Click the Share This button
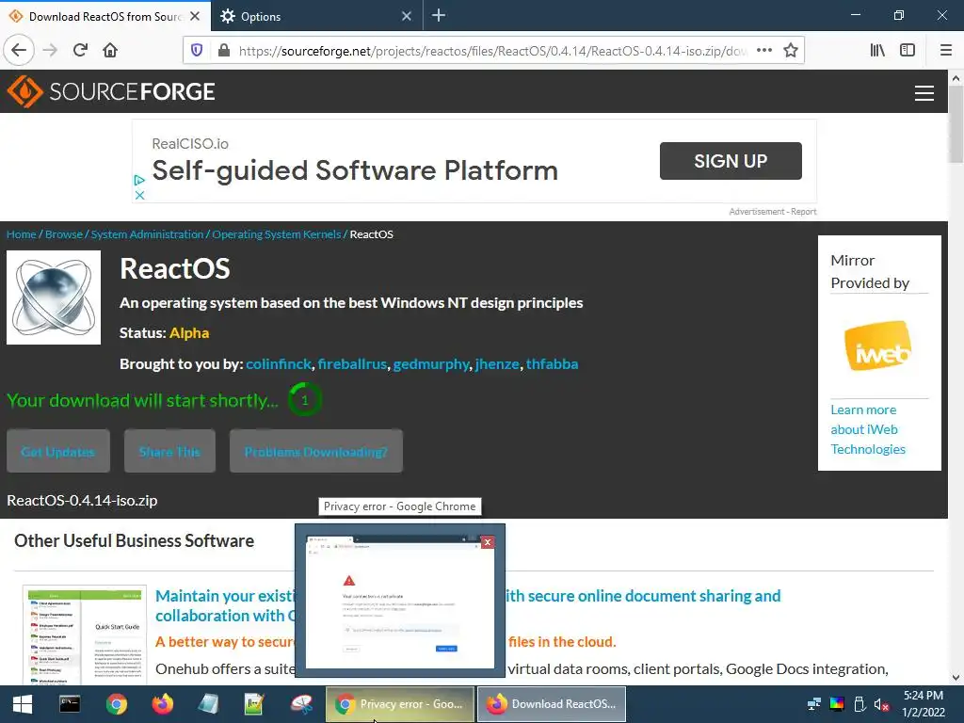Screen dimensions: 964x723 click(169, 451)
